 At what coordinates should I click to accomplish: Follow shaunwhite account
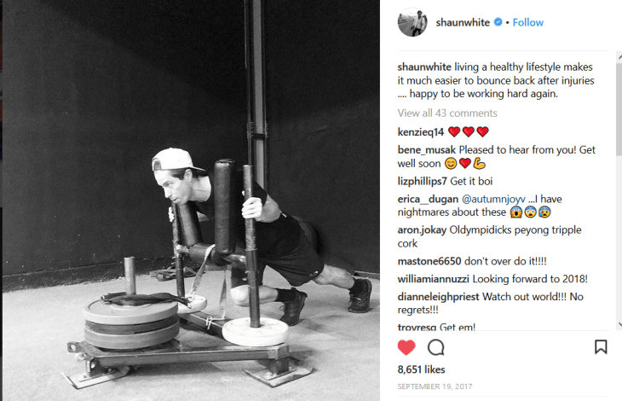pyautogui.click(x=528, y=23)
